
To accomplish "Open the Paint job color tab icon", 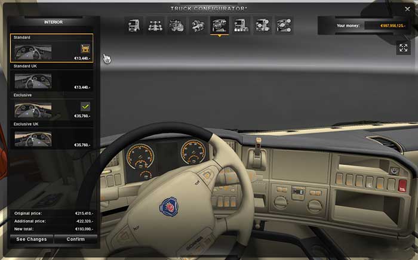I will [241, 26].
